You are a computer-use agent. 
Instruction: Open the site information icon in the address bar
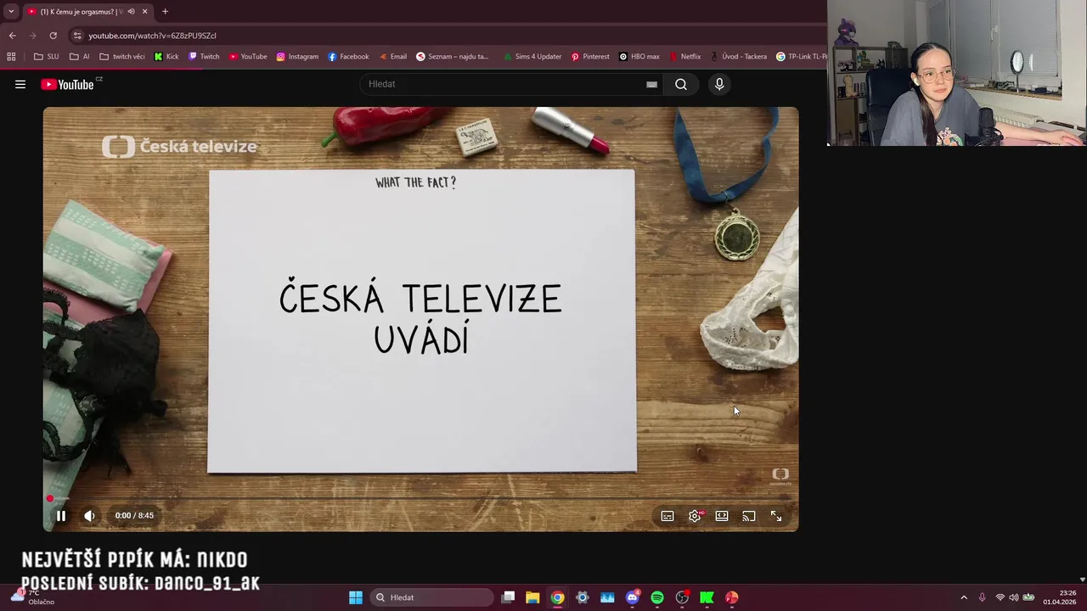pos(77,36)
